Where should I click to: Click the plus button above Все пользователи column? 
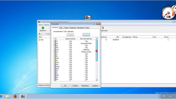pyautogui.click(x=86, y=35)
